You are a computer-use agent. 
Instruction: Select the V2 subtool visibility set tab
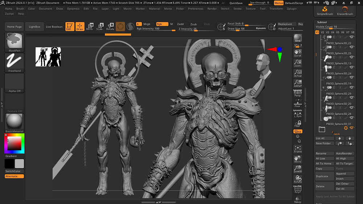[322, 32]
